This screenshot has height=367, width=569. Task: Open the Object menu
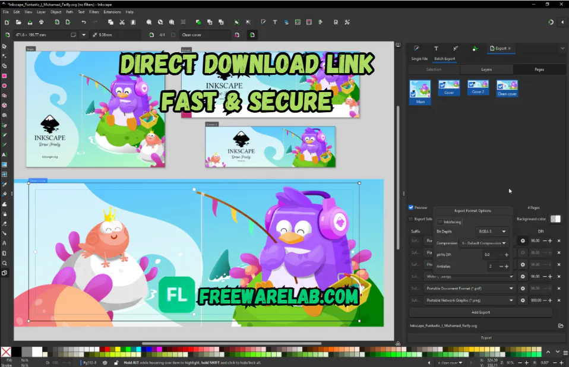coord(56,12)
